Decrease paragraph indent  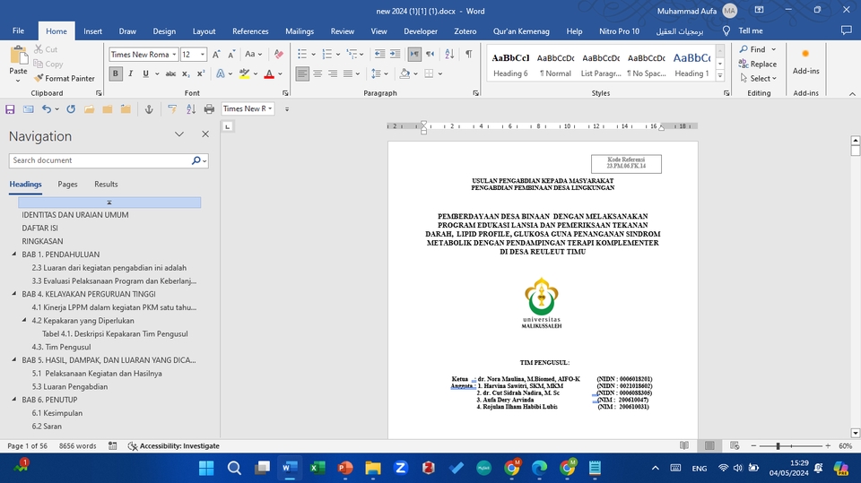click(x=379, y=54)
